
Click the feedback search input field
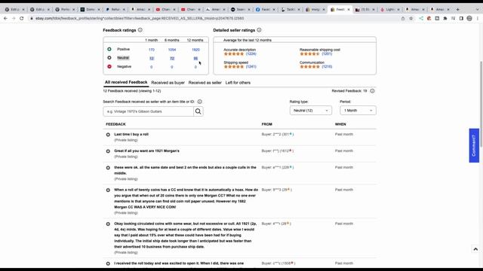[149, 111]
